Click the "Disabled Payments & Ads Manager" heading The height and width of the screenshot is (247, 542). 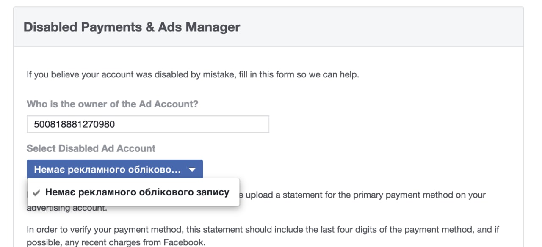pyautogui.click(x=132, y=27)
